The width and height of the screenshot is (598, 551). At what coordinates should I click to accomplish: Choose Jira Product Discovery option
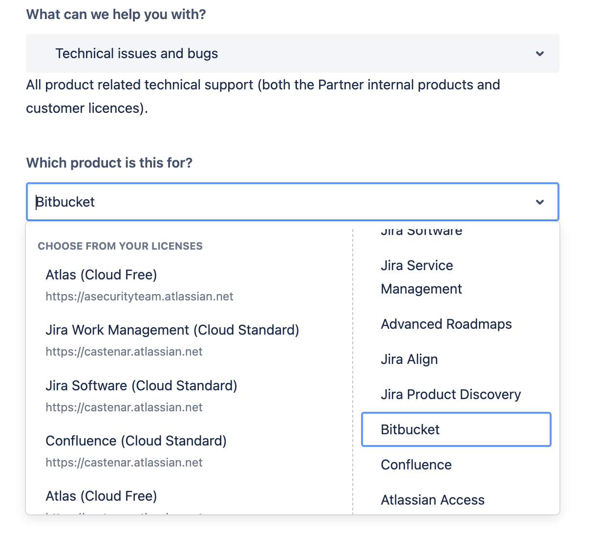(450, 395)
